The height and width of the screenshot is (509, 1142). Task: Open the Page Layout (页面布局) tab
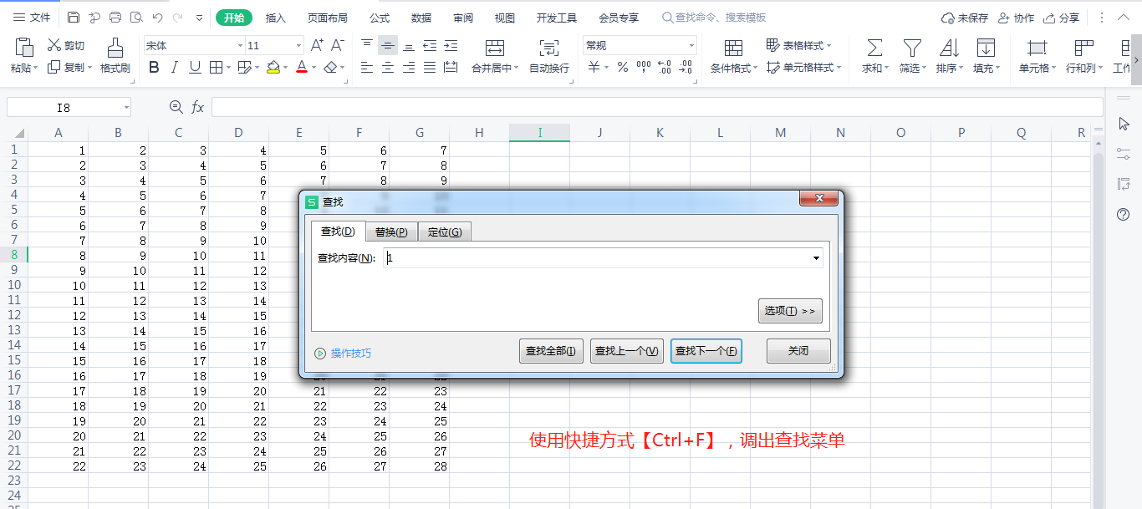[327, 18]
